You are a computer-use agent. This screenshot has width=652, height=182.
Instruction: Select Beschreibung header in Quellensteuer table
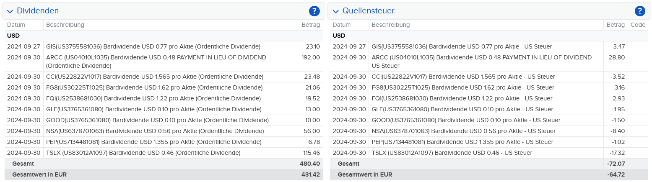pyautogui.click(x=390, y=25)
